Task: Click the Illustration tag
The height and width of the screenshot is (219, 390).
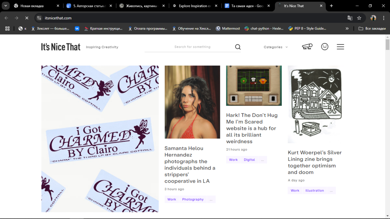Action: pos(314,191)
